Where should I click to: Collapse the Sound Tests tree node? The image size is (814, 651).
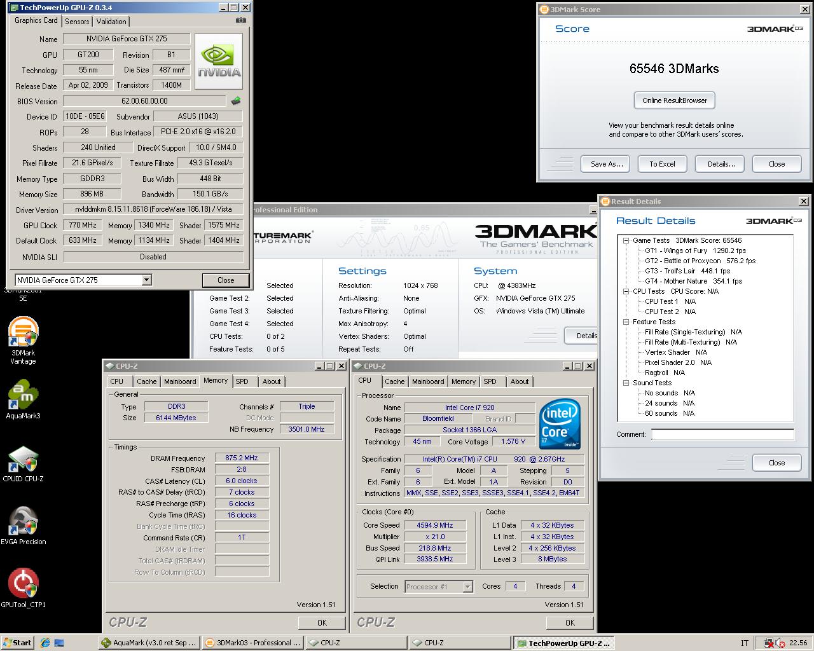[x=626, y=383]
